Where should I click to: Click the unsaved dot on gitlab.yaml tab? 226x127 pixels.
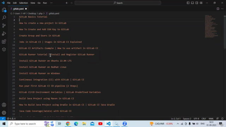click(x=26, y=9)
